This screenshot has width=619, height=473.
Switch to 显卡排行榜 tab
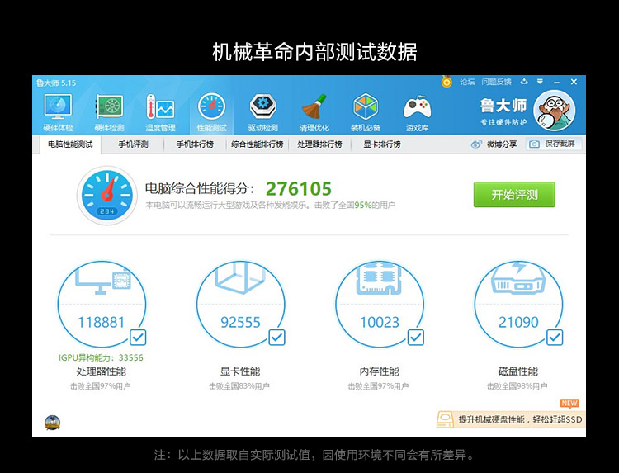pyautogui.click(x=382, y=144)
